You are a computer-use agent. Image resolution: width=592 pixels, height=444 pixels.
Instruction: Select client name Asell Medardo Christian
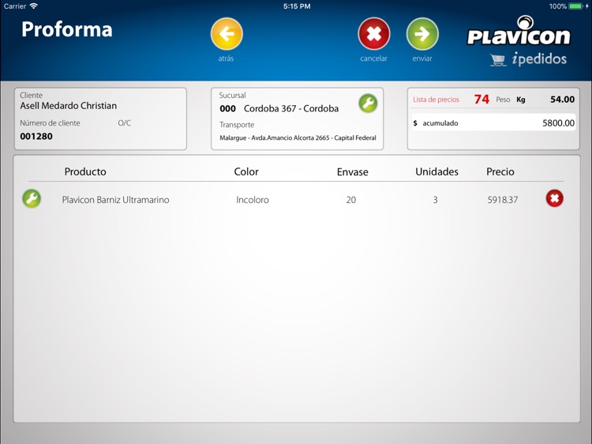pos(69,106)
